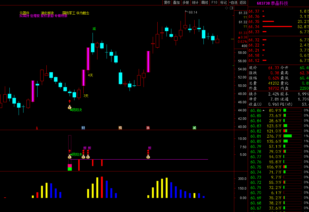309x212 pixels.
Task: Open the 多股 multi-stock view
Action: pyautogui.click(x=186, y=2)
